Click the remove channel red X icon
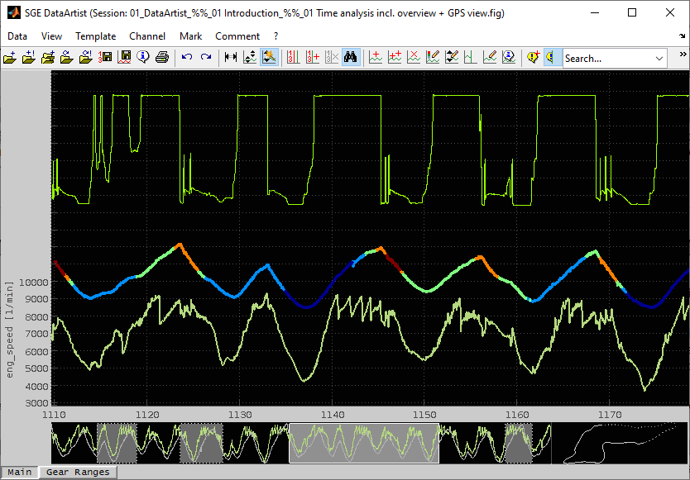The width and height of the screenshot is (690, 480). click(x=414, y=57)
